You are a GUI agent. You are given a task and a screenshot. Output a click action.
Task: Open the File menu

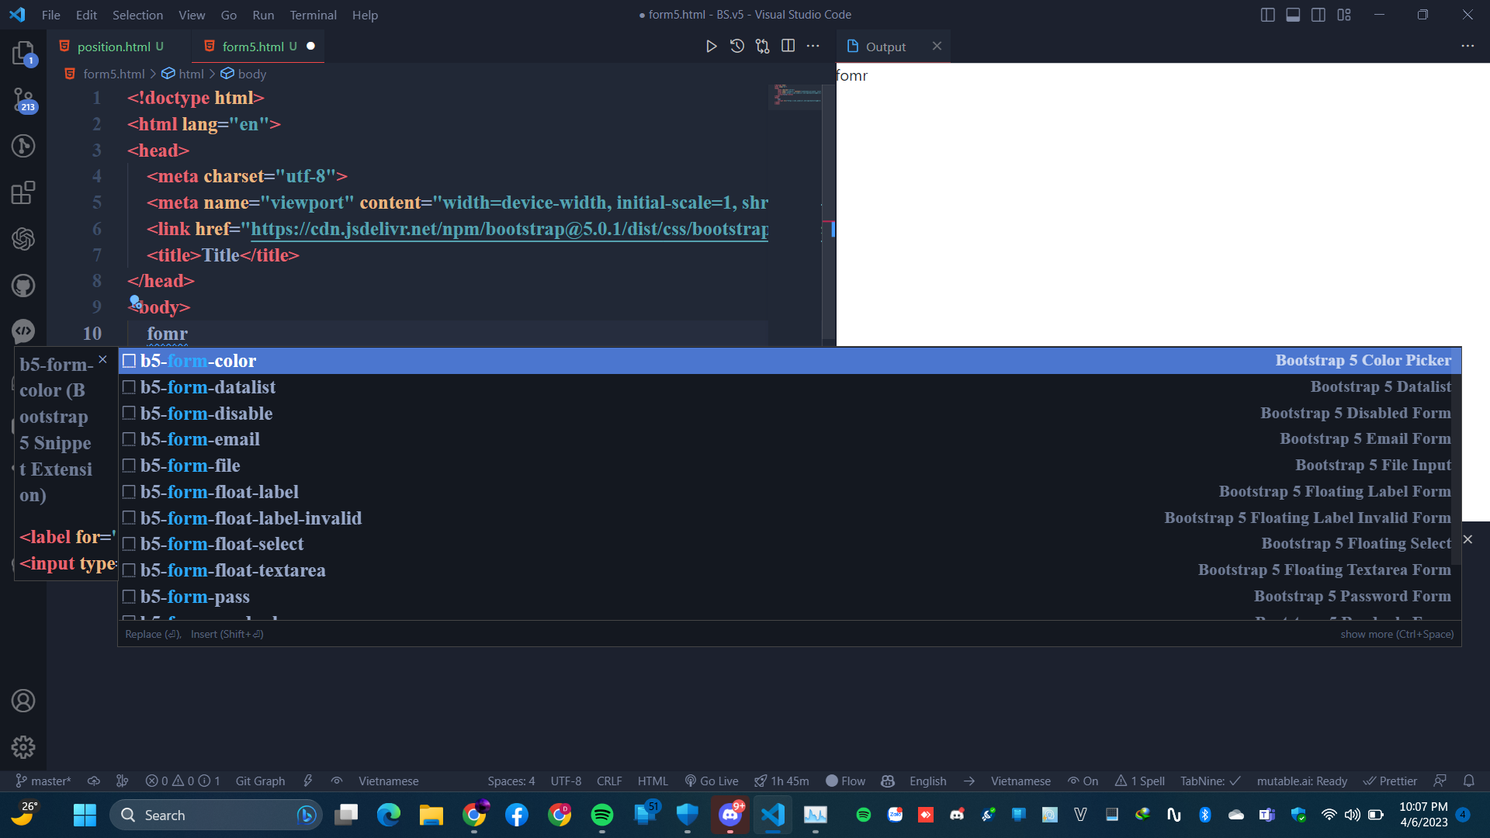click(x=50, y=15)
